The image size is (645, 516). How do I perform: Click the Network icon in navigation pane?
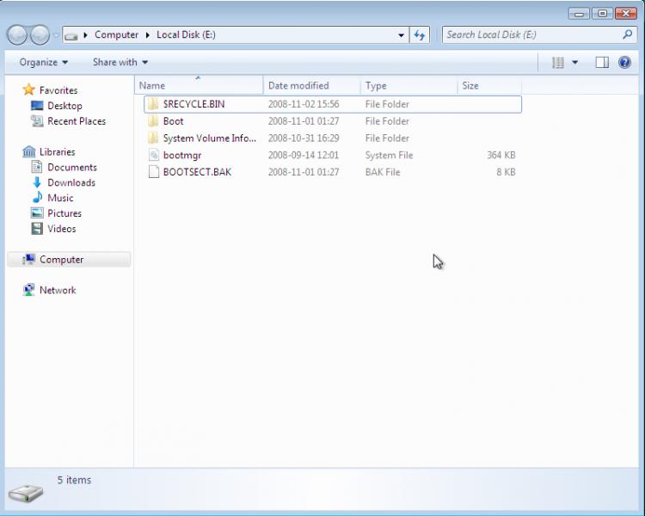[28, 290]
